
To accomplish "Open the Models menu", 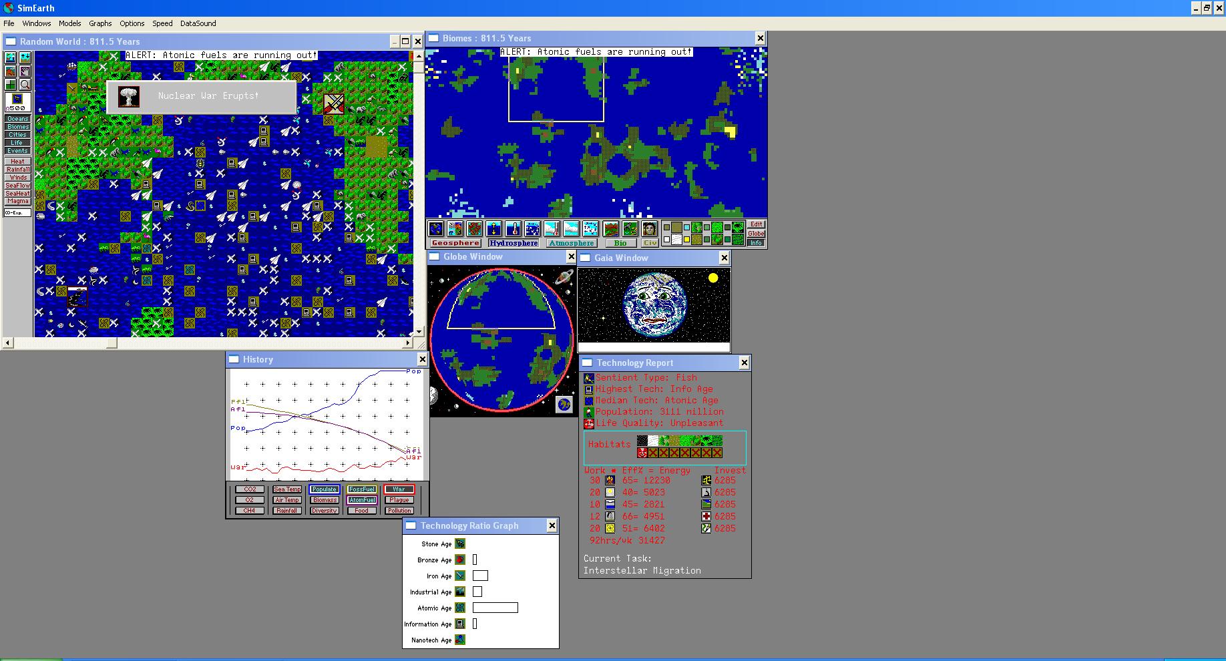I will [69, 23].
